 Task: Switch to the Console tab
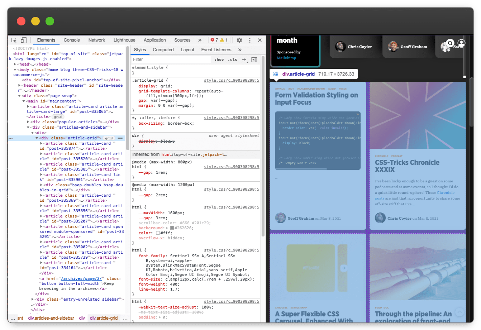[72, 40]
